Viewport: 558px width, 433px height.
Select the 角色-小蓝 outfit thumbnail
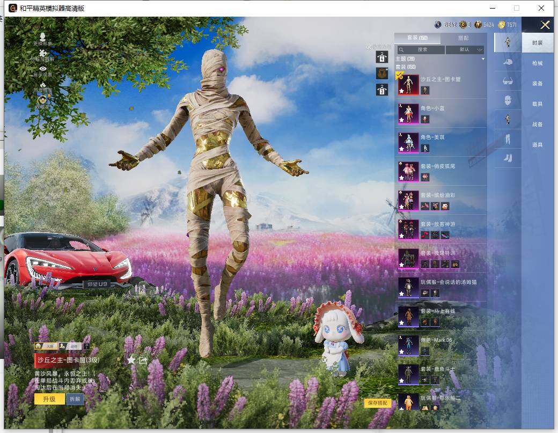408,114
